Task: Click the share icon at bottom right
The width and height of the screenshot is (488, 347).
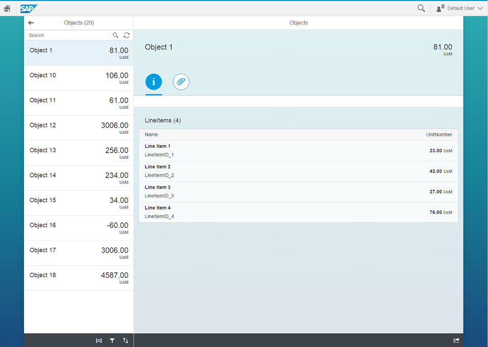Action: 456,340
